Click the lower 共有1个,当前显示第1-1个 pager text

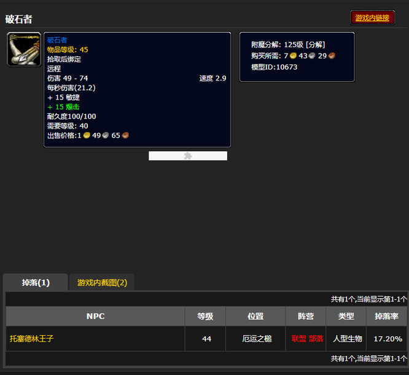tap(369, 358)
